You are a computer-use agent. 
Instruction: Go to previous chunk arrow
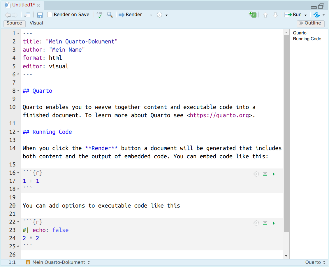[x=265, y=15]
